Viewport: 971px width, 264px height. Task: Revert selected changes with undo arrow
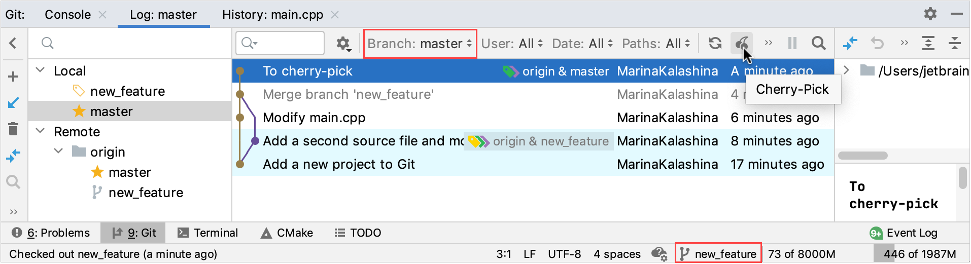pos(877,43)
